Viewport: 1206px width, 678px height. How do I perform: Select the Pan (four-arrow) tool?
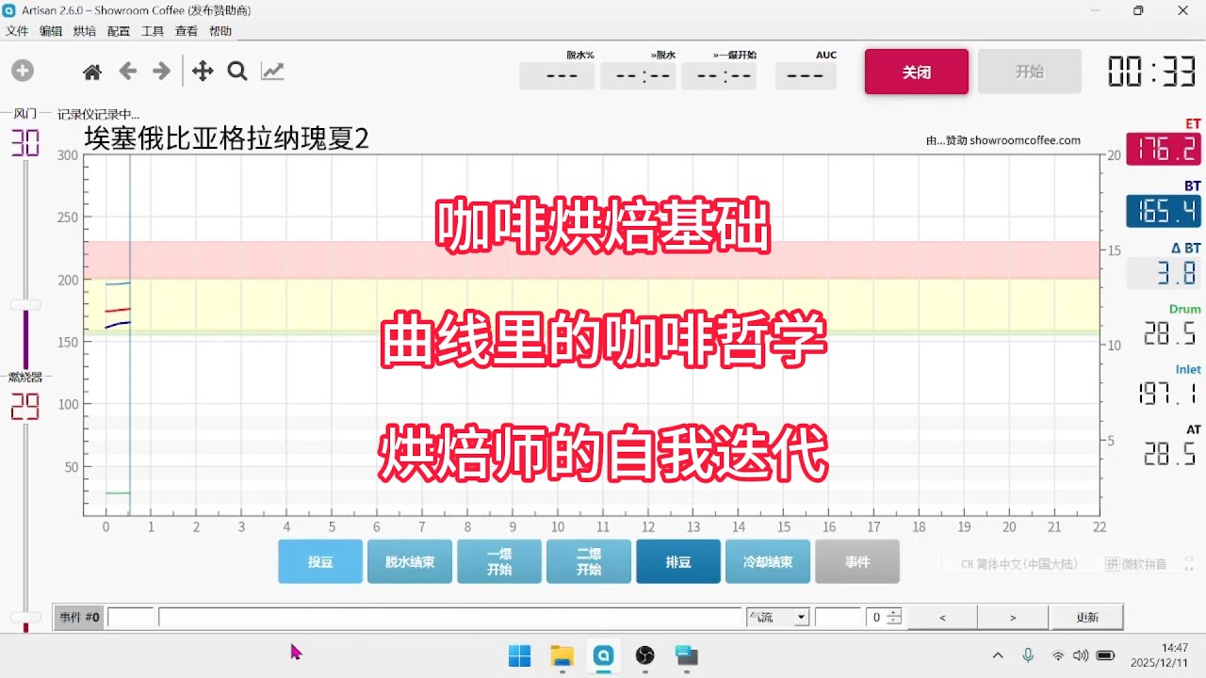coord(203,72)
